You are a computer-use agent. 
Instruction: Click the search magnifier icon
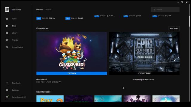tap(154, 10)
